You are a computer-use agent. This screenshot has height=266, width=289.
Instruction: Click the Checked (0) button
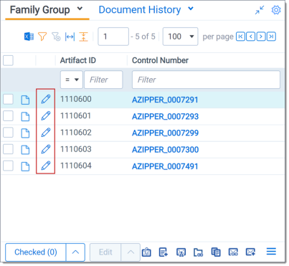(x=36, y=252)
